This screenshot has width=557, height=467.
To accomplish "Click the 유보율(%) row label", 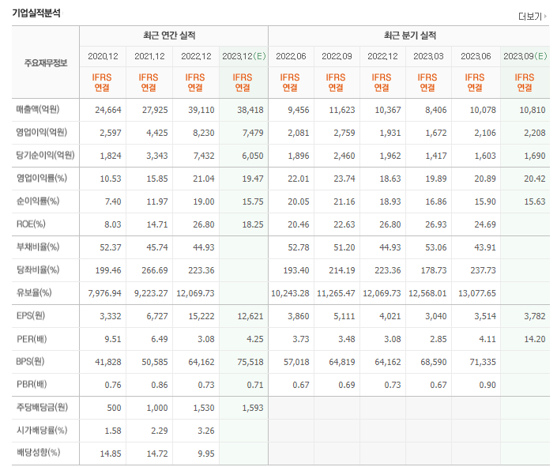I will (x=34, y=292).
